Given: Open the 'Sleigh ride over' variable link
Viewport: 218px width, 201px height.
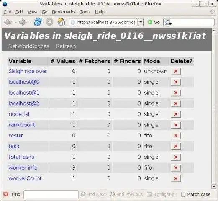Looking at the screenshot, I should tap(28, 71).
